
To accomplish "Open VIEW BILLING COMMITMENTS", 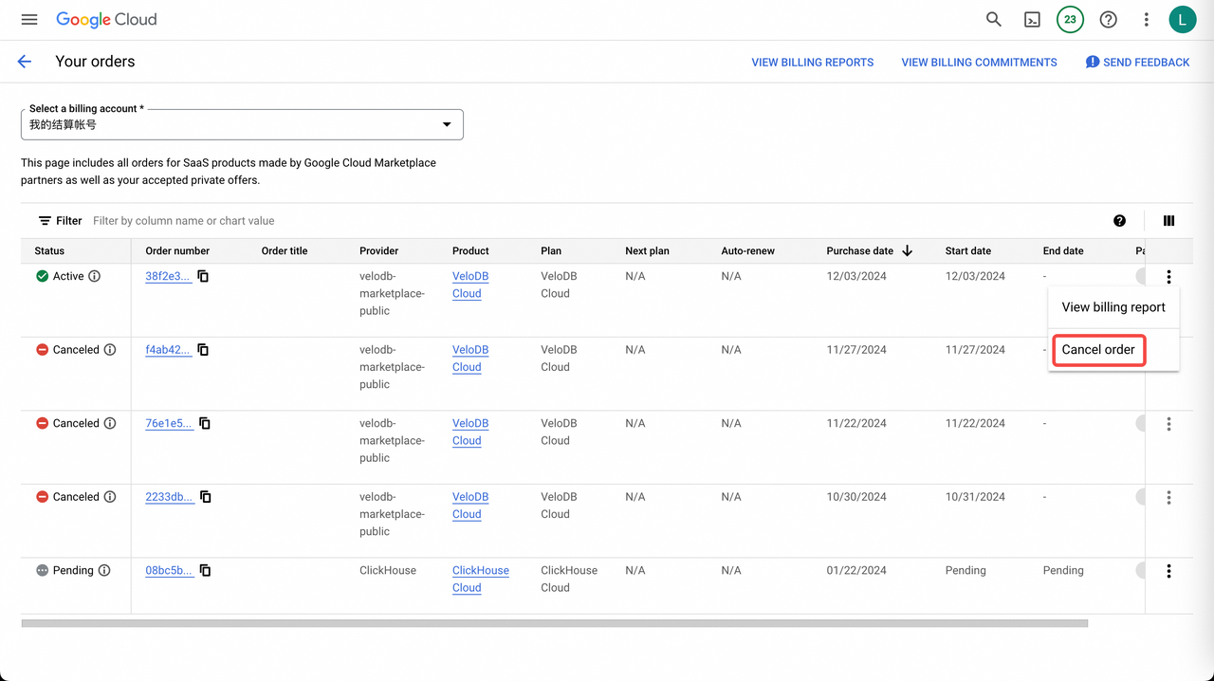I will point(979,62).
